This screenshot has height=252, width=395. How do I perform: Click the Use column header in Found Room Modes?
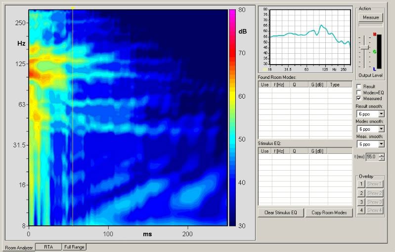[265, 85]
